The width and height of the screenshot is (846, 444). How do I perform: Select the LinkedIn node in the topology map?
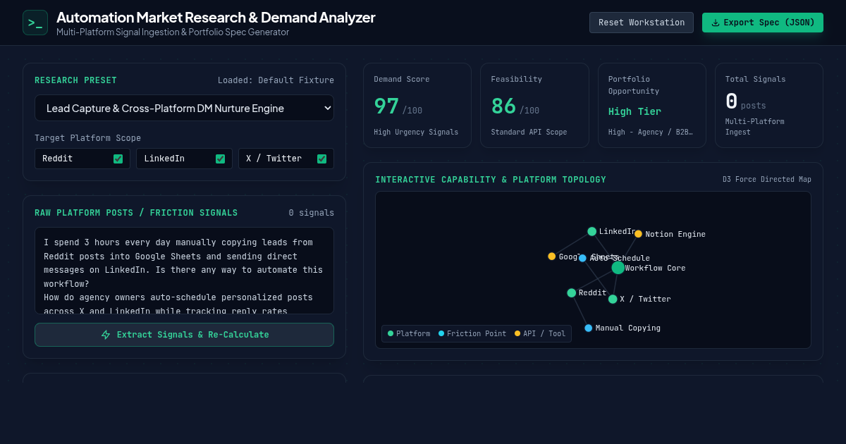(592, 231)
